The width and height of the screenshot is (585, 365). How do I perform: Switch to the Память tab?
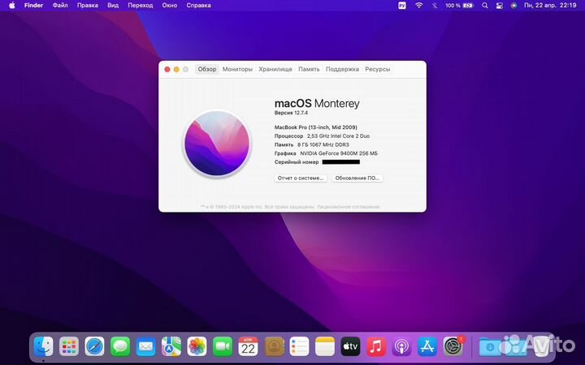(309, 69)
